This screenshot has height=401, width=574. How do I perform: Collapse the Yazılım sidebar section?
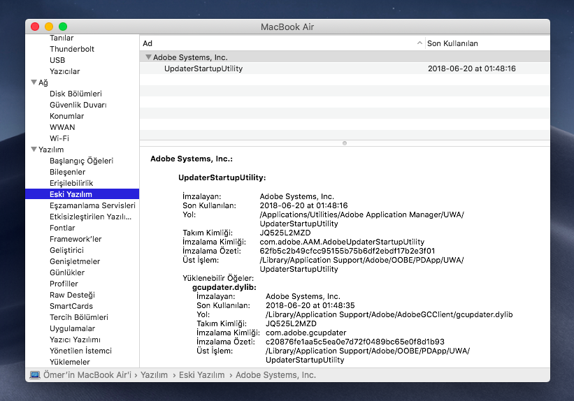[34, 150]
